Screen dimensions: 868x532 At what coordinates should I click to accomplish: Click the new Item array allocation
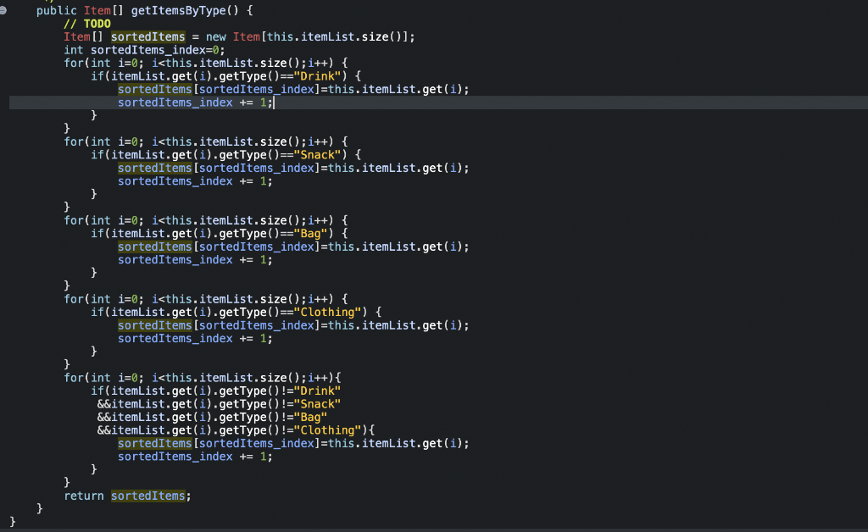(236, 36)
